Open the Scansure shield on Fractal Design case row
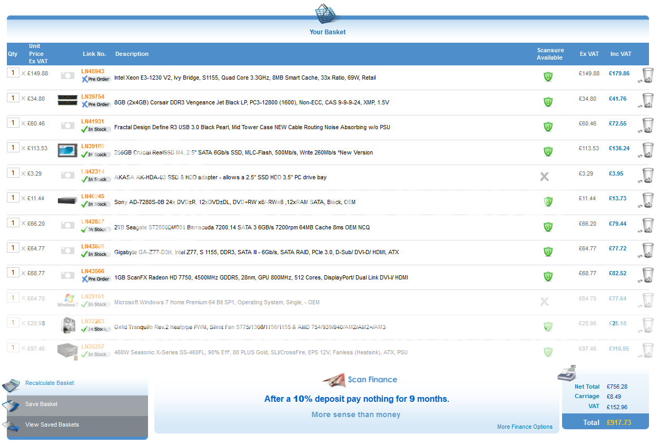 (x=548, y=127)
